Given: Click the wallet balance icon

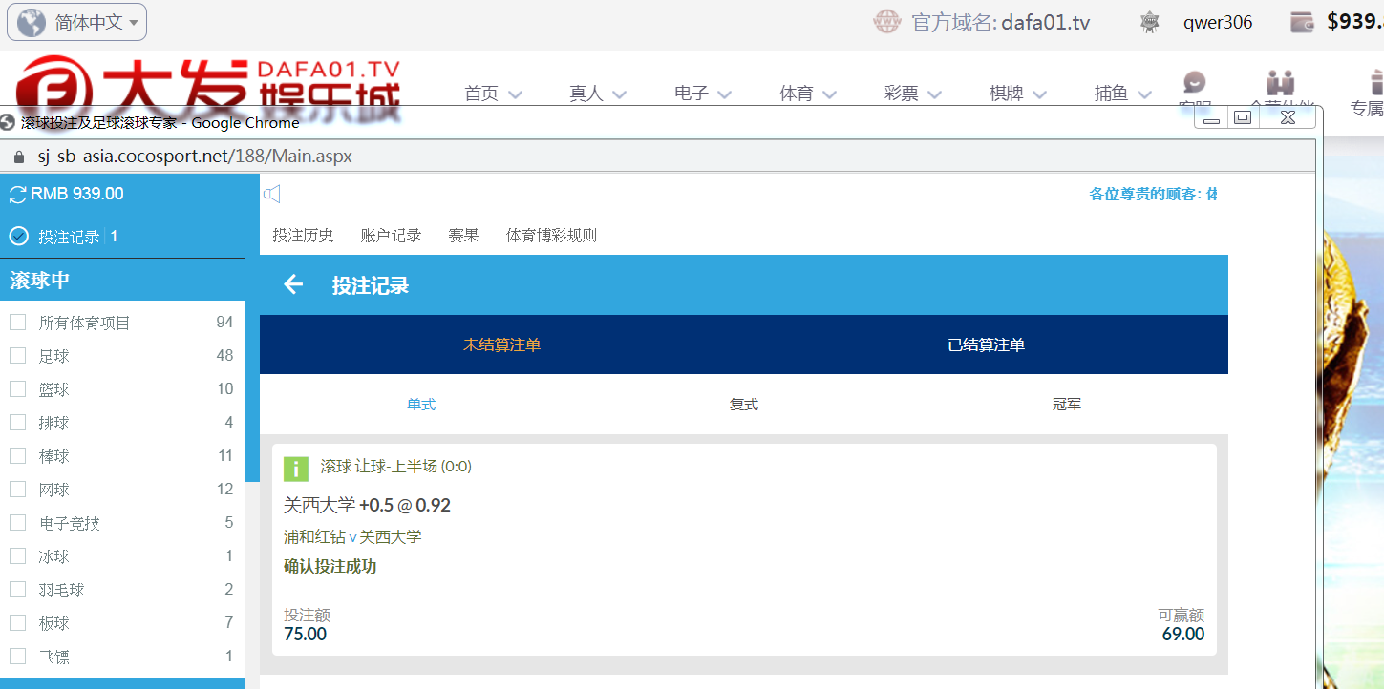Looking at the screenshot, I should coord(1302,22).
